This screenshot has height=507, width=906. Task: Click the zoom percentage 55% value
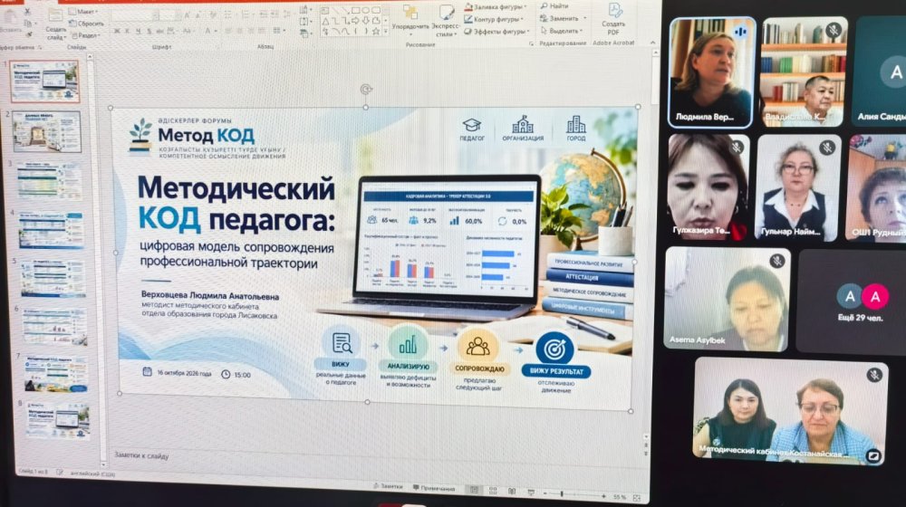click(x=620, y=497)
